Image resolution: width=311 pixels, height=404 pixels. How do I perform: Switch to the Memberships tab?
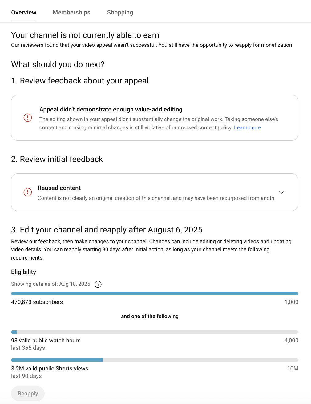pos(71,12)
